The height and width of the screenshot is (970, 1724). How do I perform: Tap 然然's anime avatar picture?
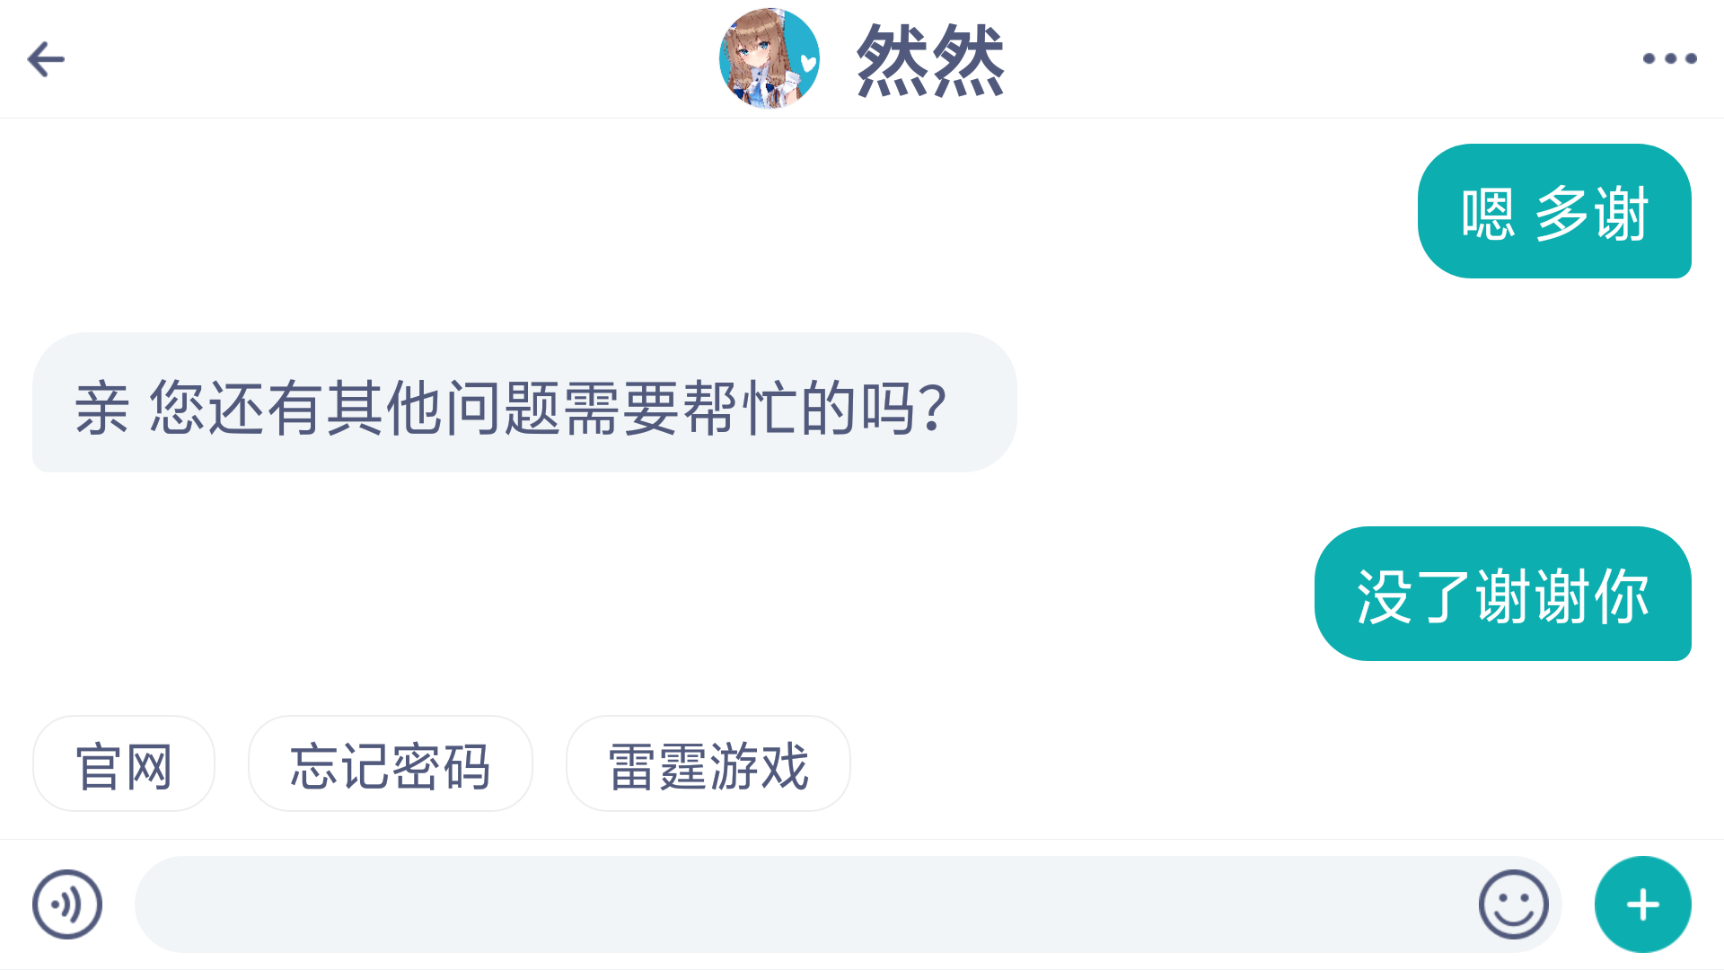(769, 58)
